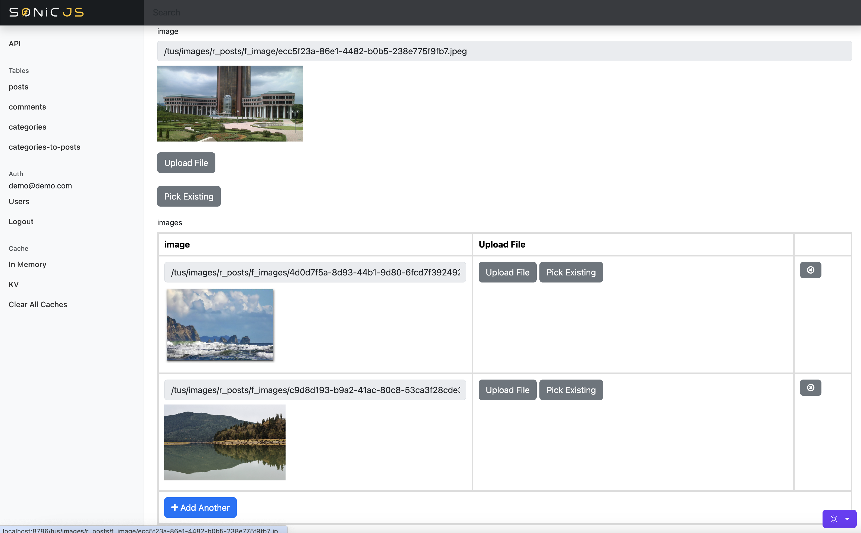861x533 pixels.
Task: Click Pick Existing for the main image
Action: click(x=189, y=196)
